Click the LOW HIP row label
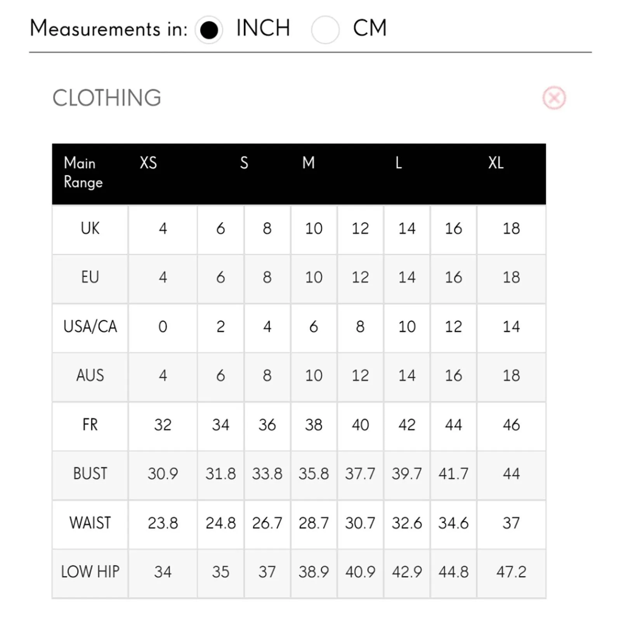 click(x=90, y=572)
